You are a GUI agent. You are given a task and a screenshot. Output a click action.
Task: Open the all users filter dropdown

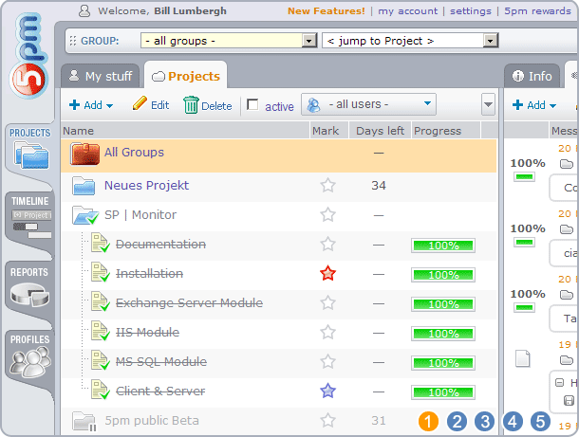368,104
